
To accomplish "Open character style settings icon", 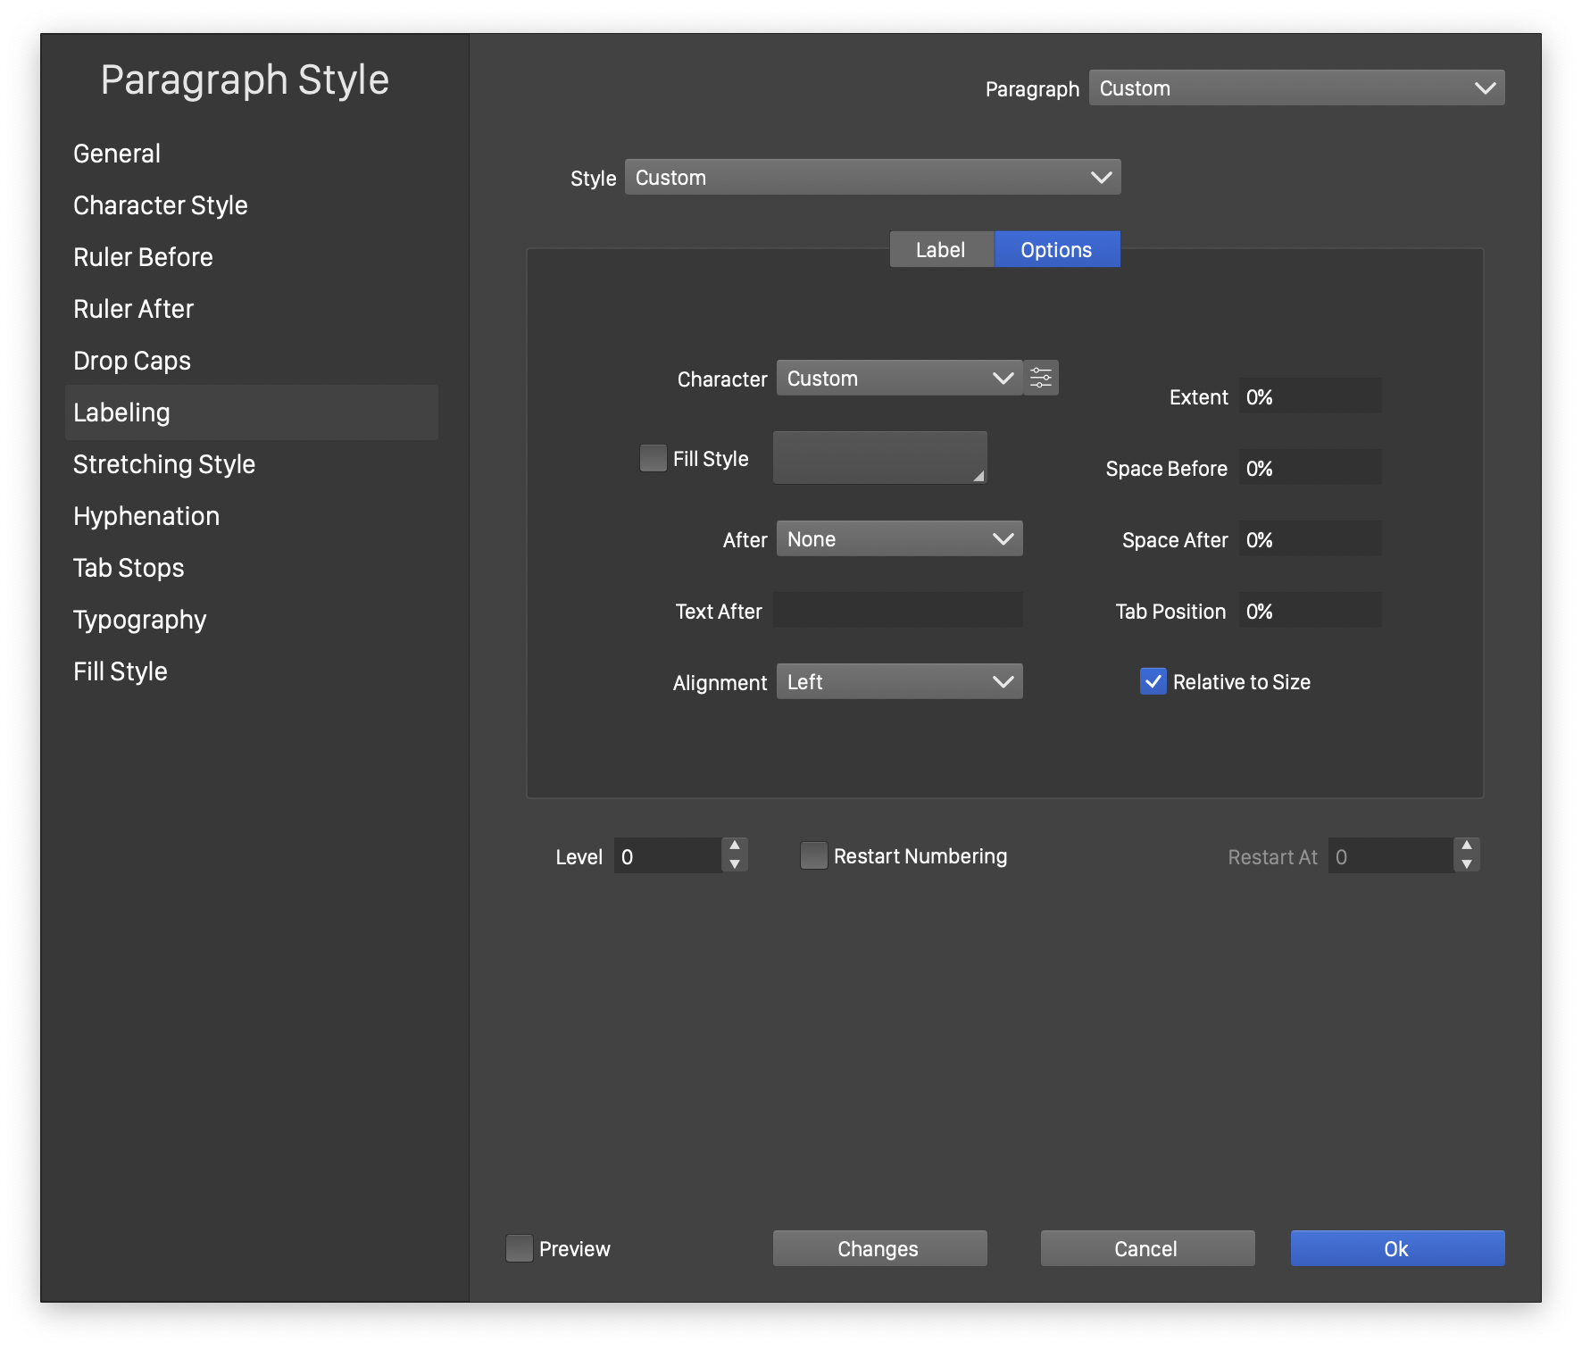I will point(1041,378).
